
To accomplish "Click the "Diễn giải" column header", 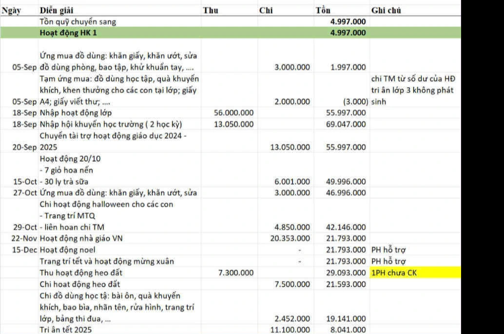I will [x=57, y=10].
